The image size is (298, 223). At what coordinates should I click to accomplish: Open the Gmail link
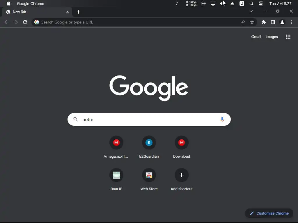(256, 37)
